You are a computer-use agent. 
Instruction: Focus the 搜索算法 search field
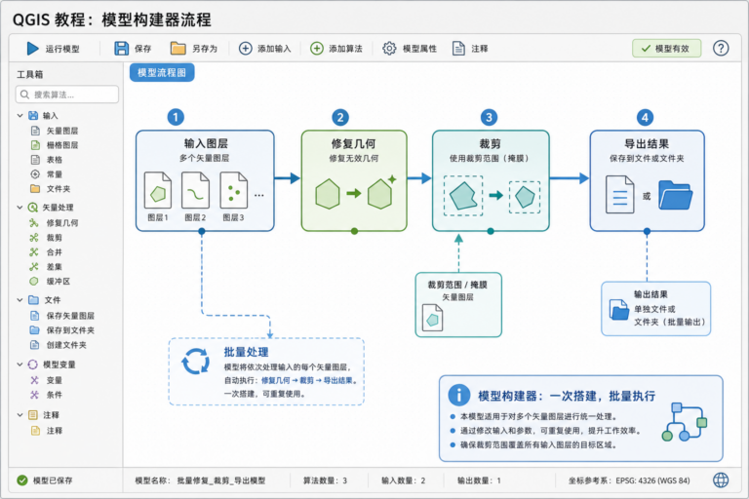pos(67,95)
